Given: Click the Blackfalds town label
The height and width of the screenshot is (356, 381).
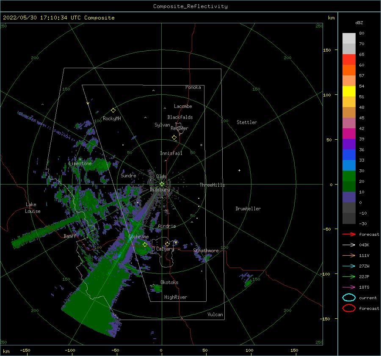Looking at the screenshot, I should [180, 117].
